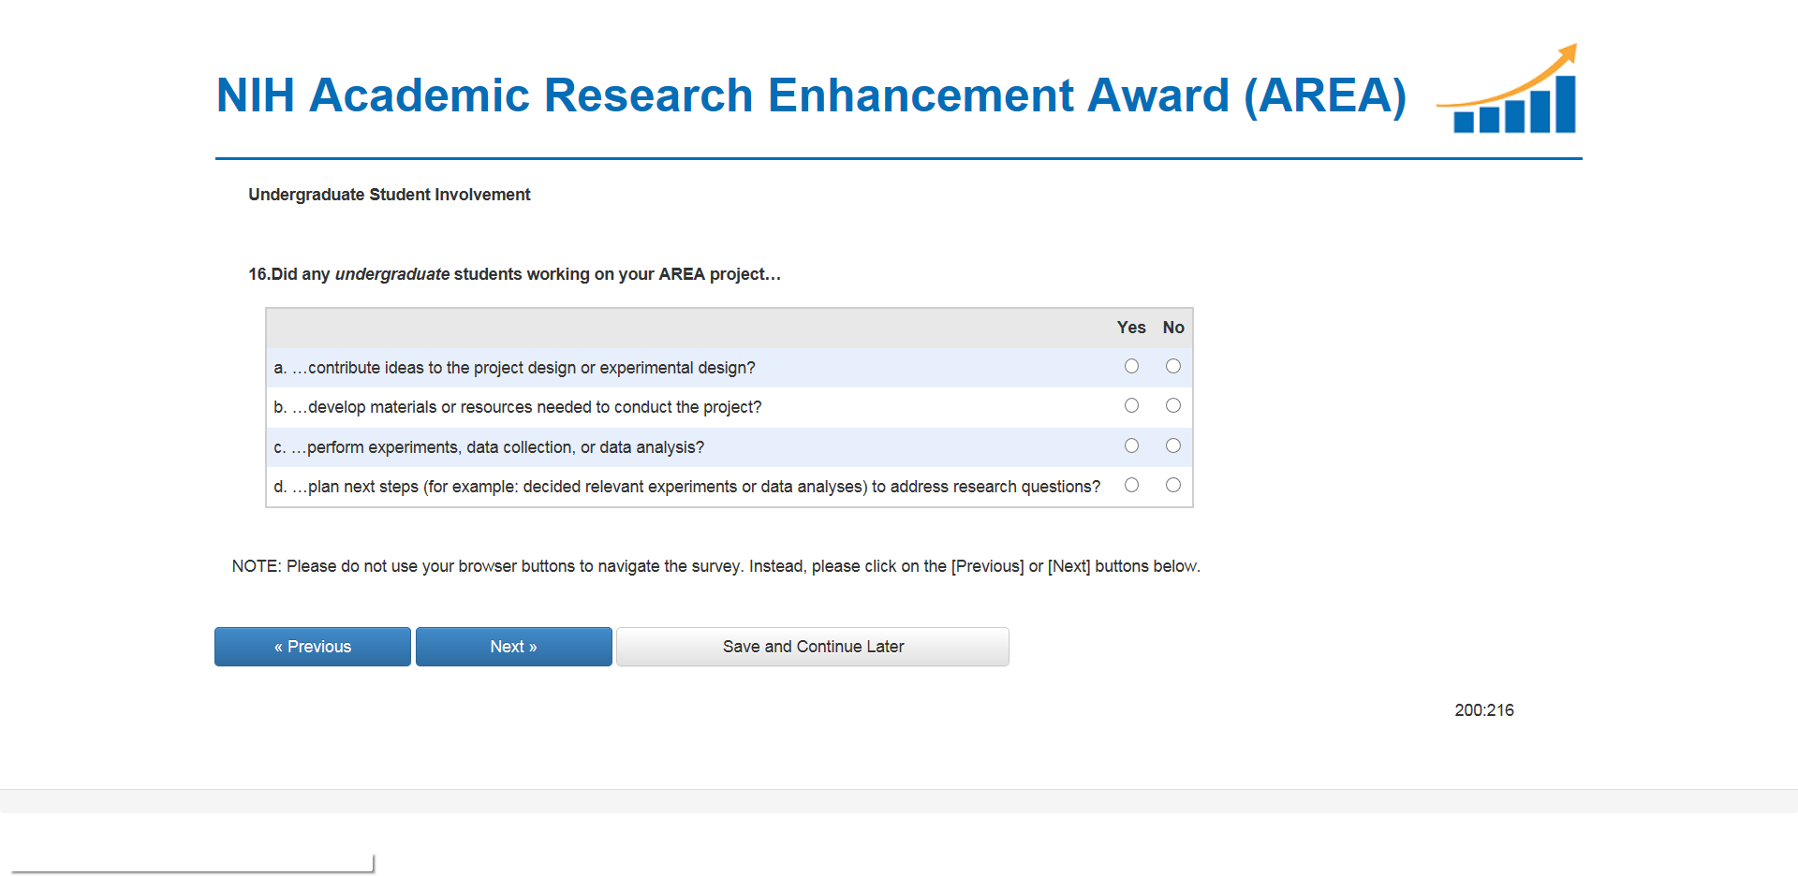Screen dimensions: 1798x876
Task: Mark Yes for perform experiments, data collection
Action: coord(1131,446)
